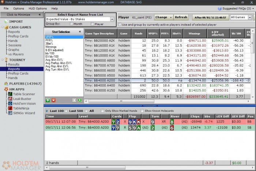Click the Refresh button
Viewport: 256px width, 171px height.
[x=181, y=17]
